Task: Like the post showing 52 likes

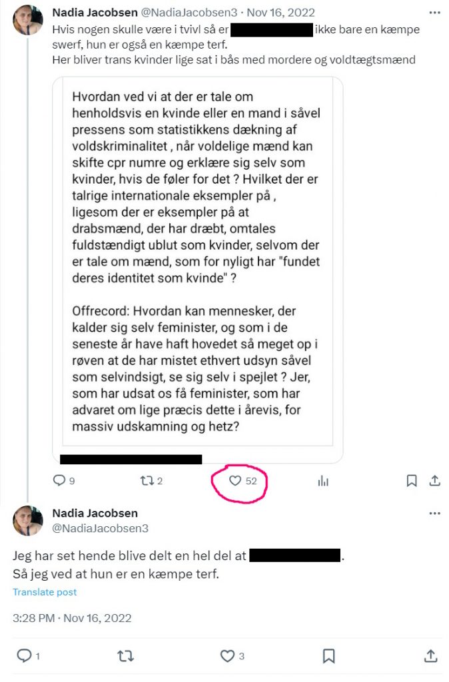Action: click(x=235, y=481)
